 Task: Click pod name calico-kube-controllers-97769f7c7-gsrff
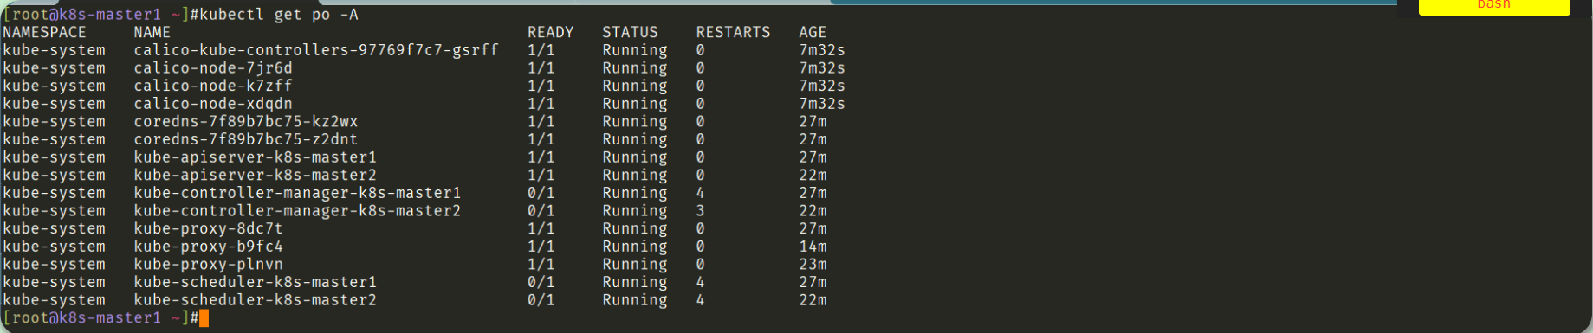click(316, 50)
